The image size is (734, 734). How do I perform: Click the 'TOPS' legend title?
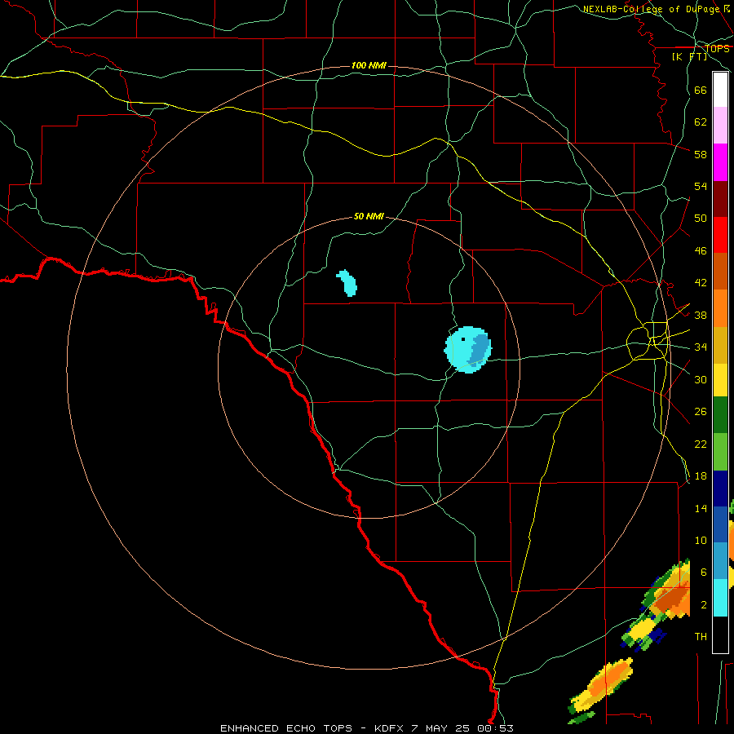(x=717, y=48)
